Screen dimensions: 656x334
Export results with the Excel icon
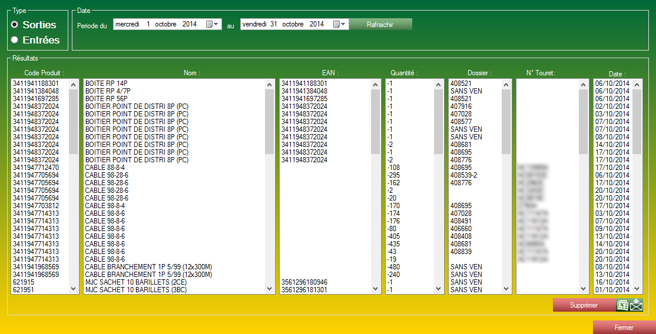[x=622, y=305]
